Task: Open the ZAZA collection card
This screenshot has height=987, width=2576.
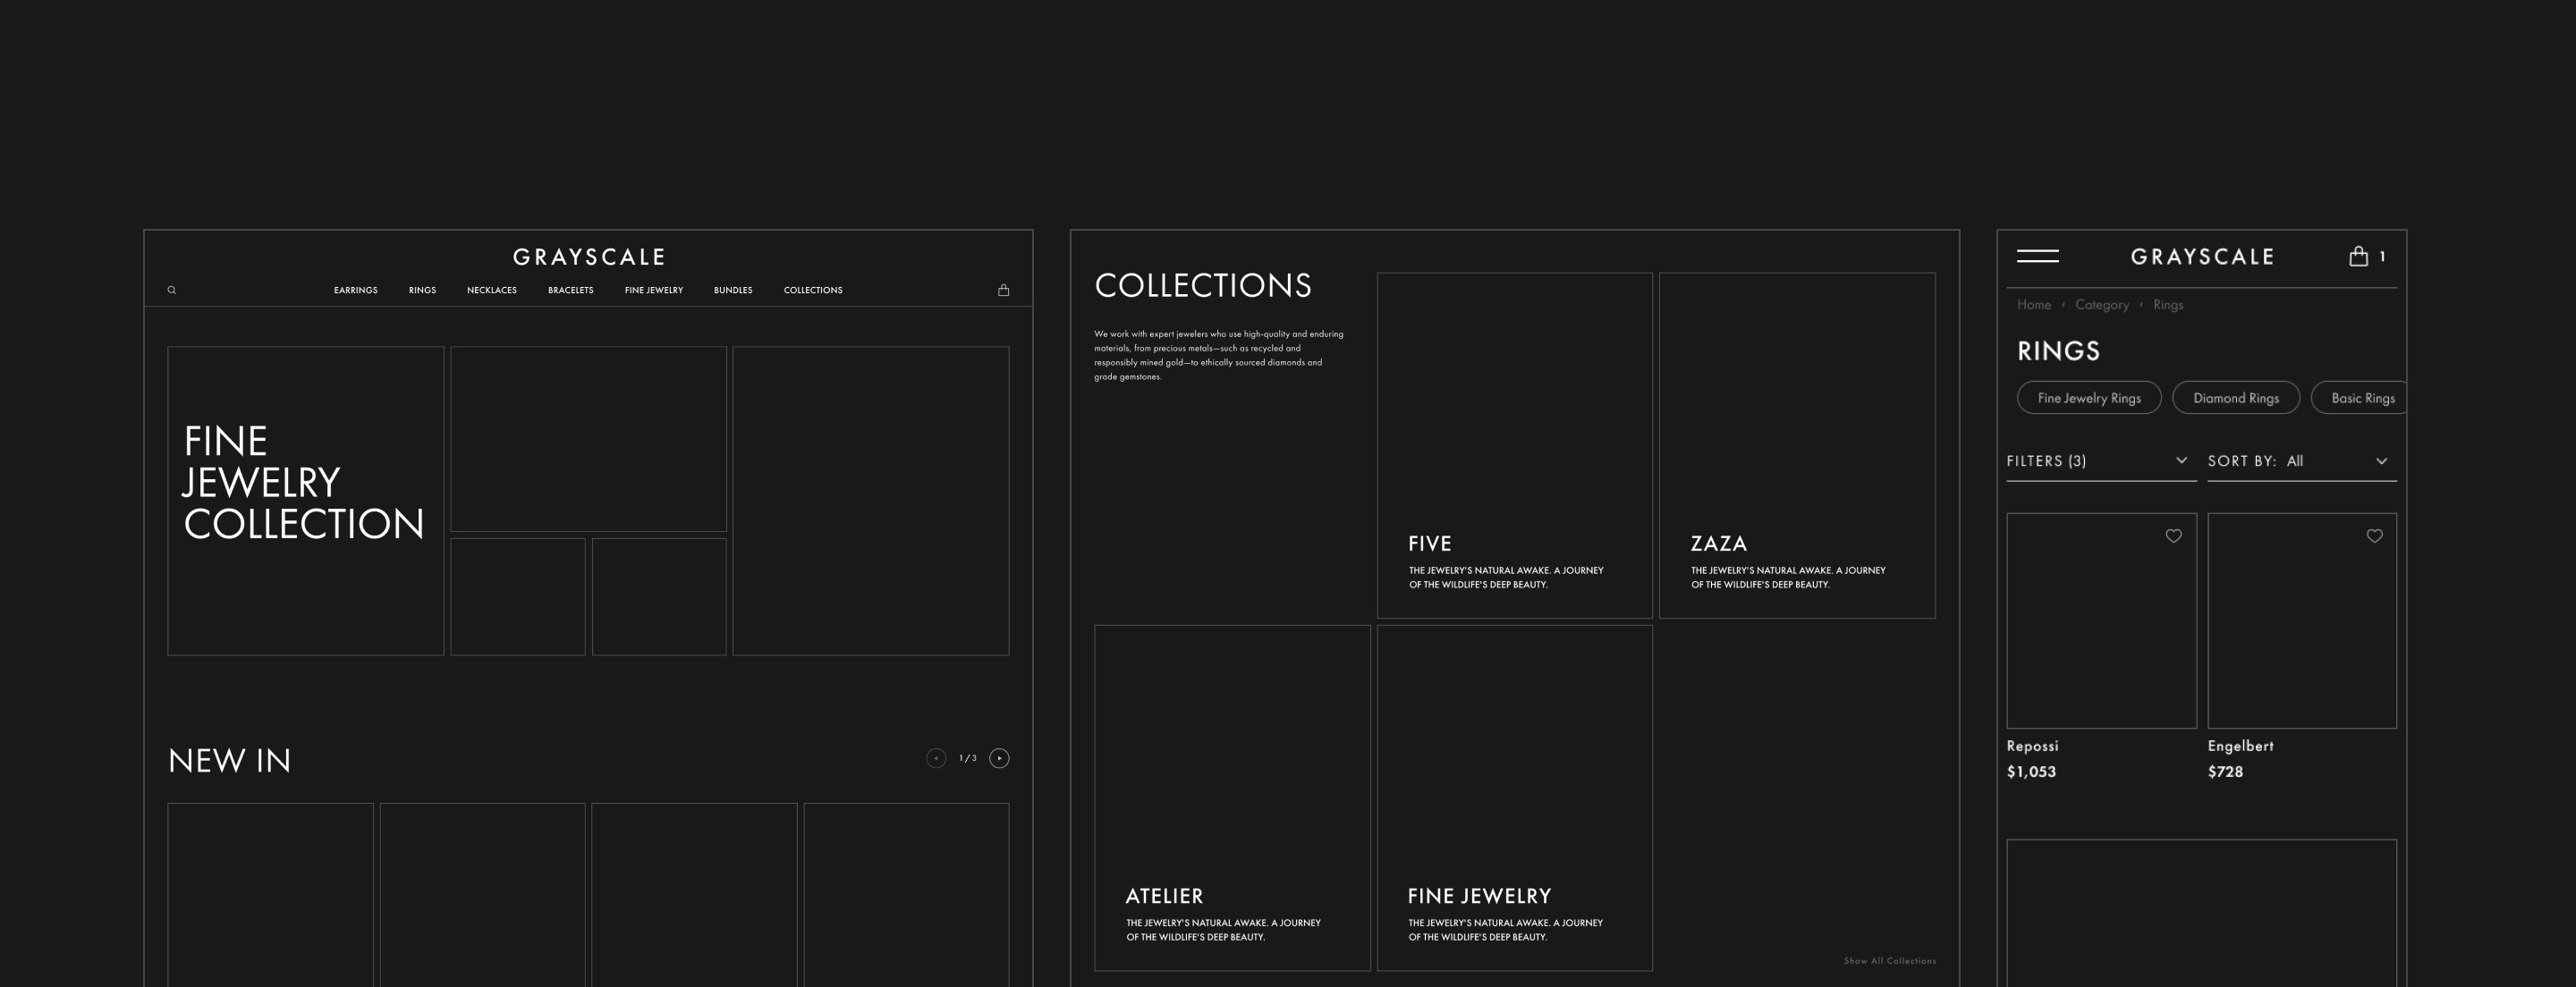Action: point(1796,446)
